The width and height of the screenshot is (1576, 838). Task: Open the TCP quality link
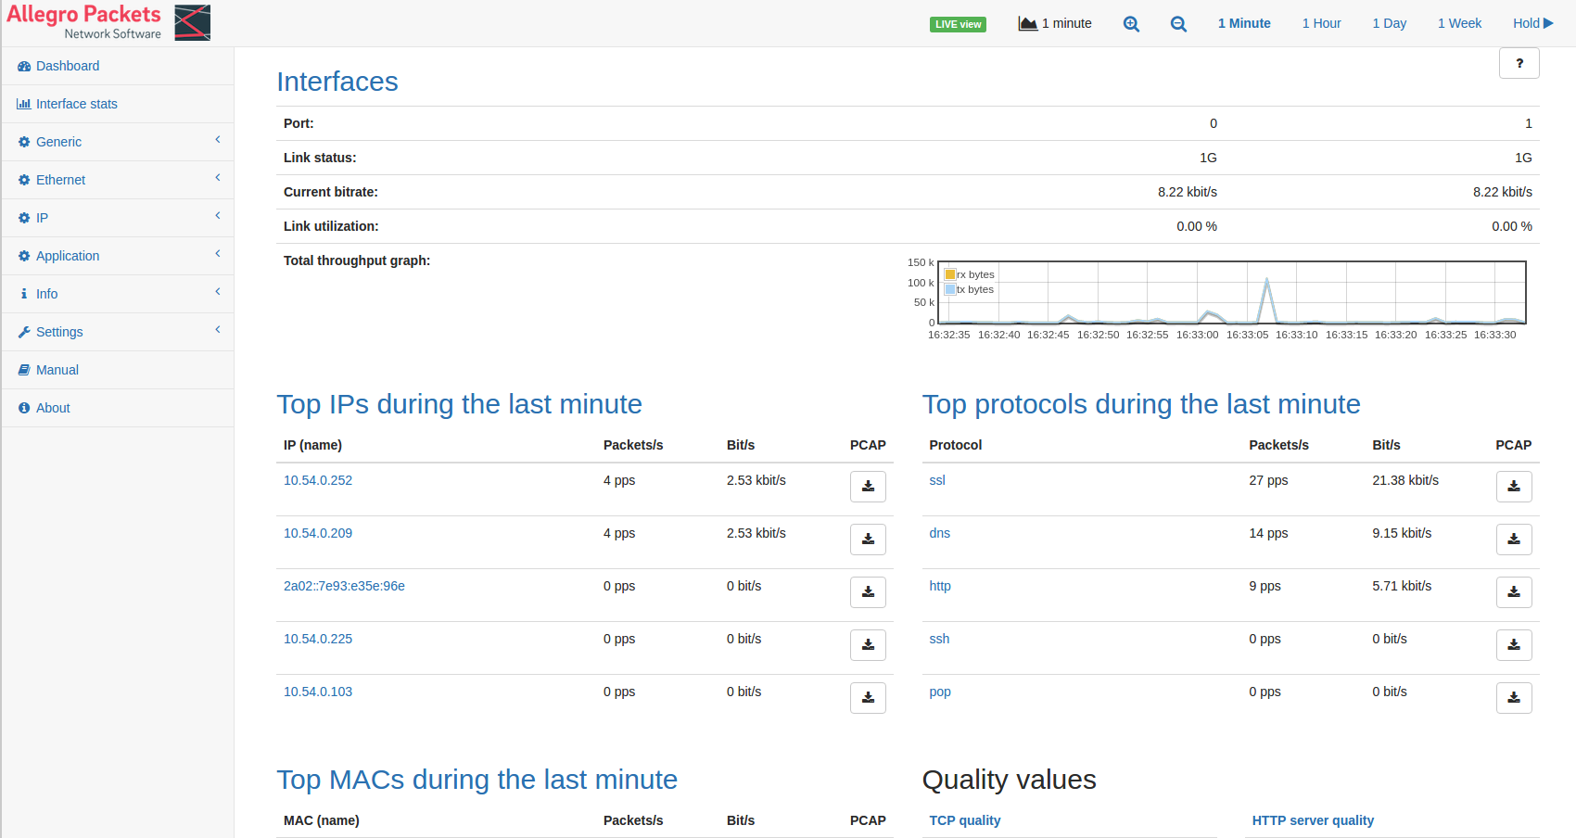pyautogui.click(x=965, y=820)
